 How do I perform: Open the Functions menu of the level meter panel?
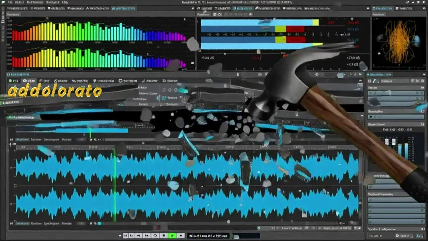point(204,14)
